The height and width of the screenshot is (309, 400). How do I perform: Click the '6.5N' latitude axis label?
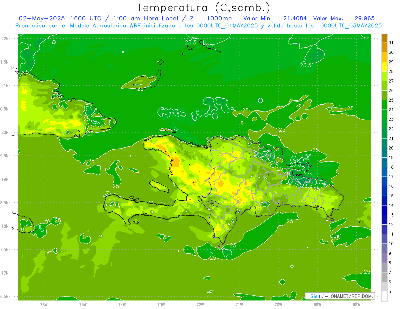click(5, 297)
